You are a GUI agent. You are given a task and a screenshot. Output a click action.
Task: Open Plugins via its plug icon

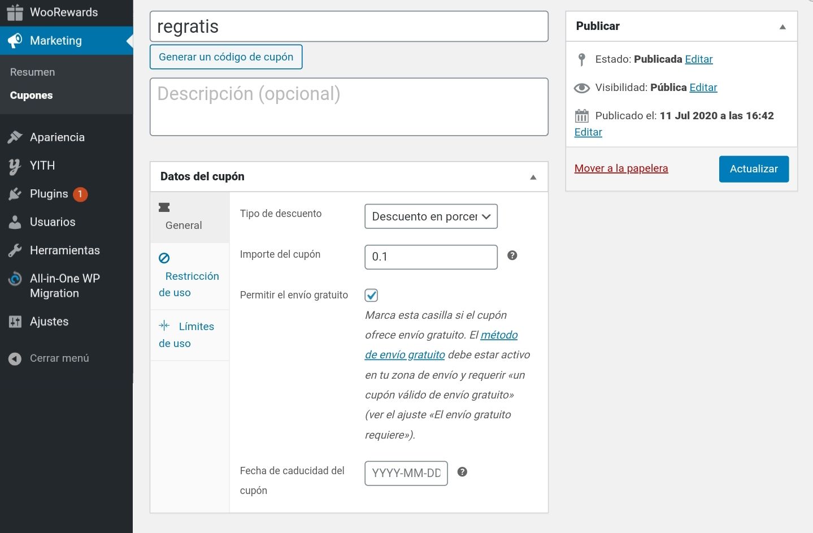[x=15, y=194]
